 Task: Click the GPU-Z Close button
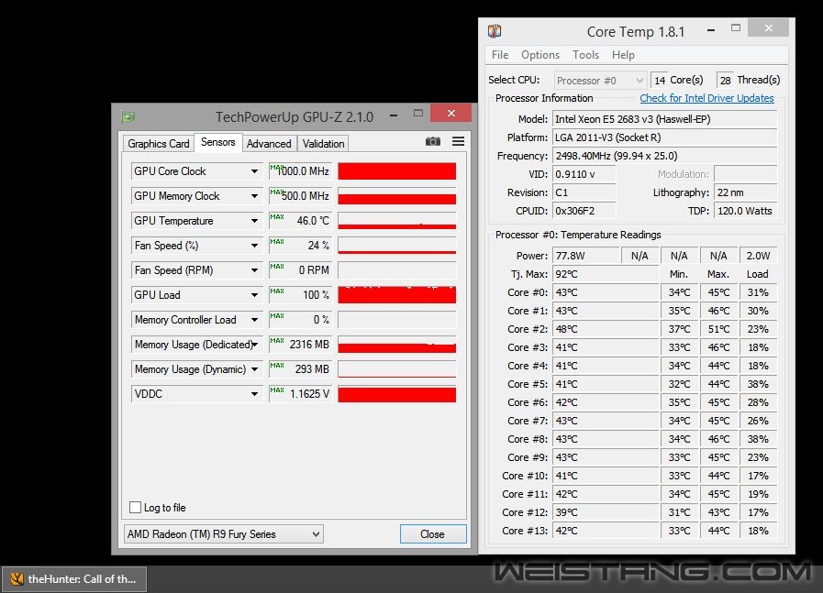432,533
